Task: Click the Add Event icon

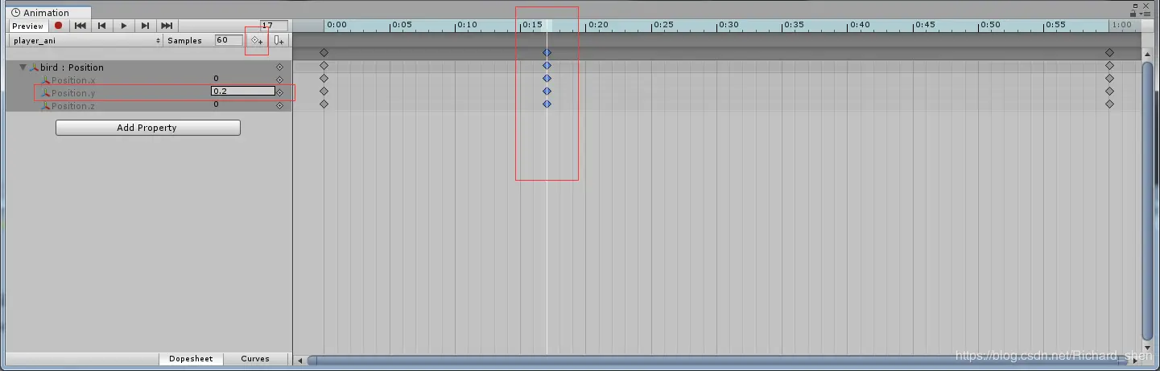Action: tap(279, 40)
